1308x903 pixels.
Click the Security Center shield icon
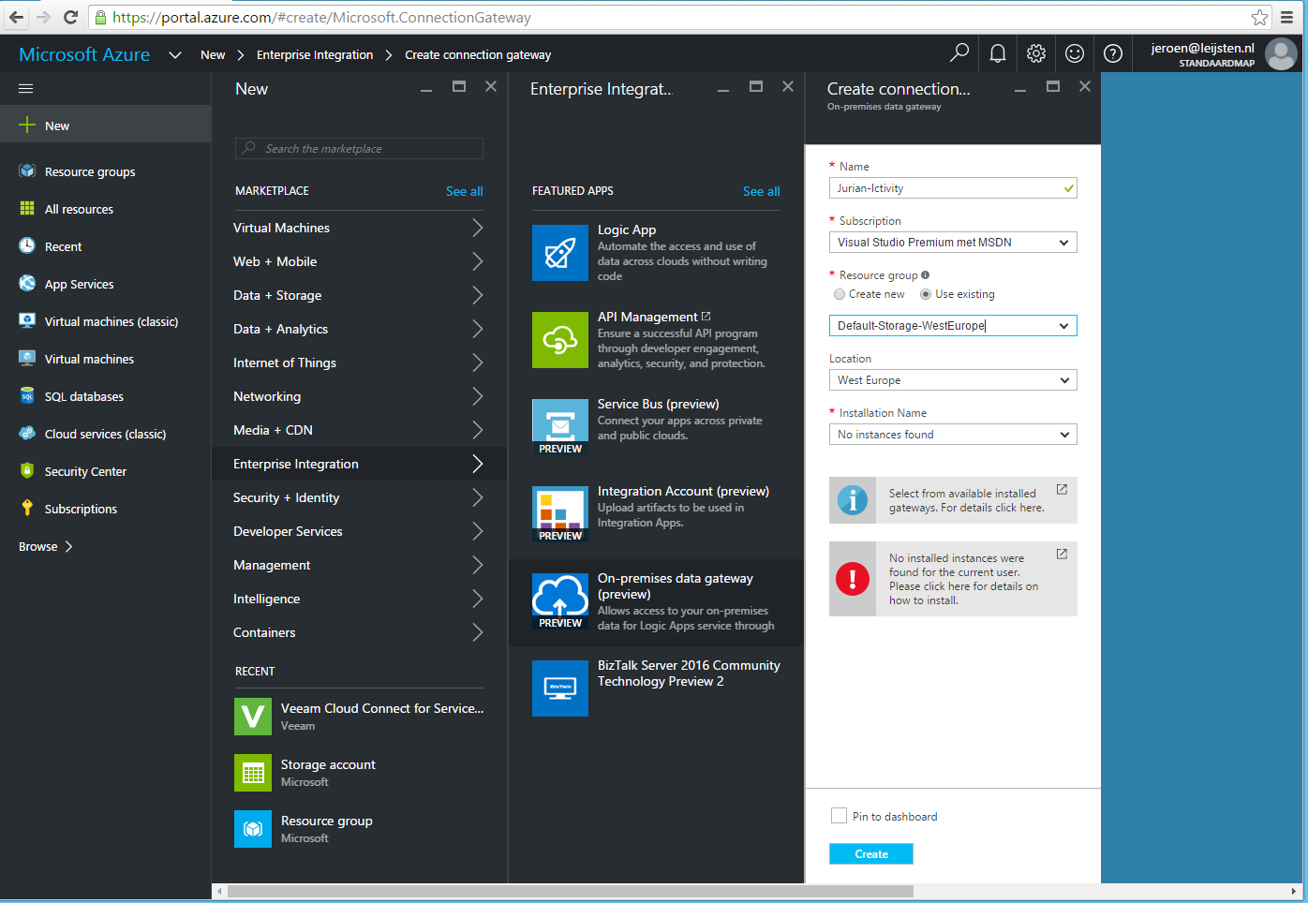(27, 471)
